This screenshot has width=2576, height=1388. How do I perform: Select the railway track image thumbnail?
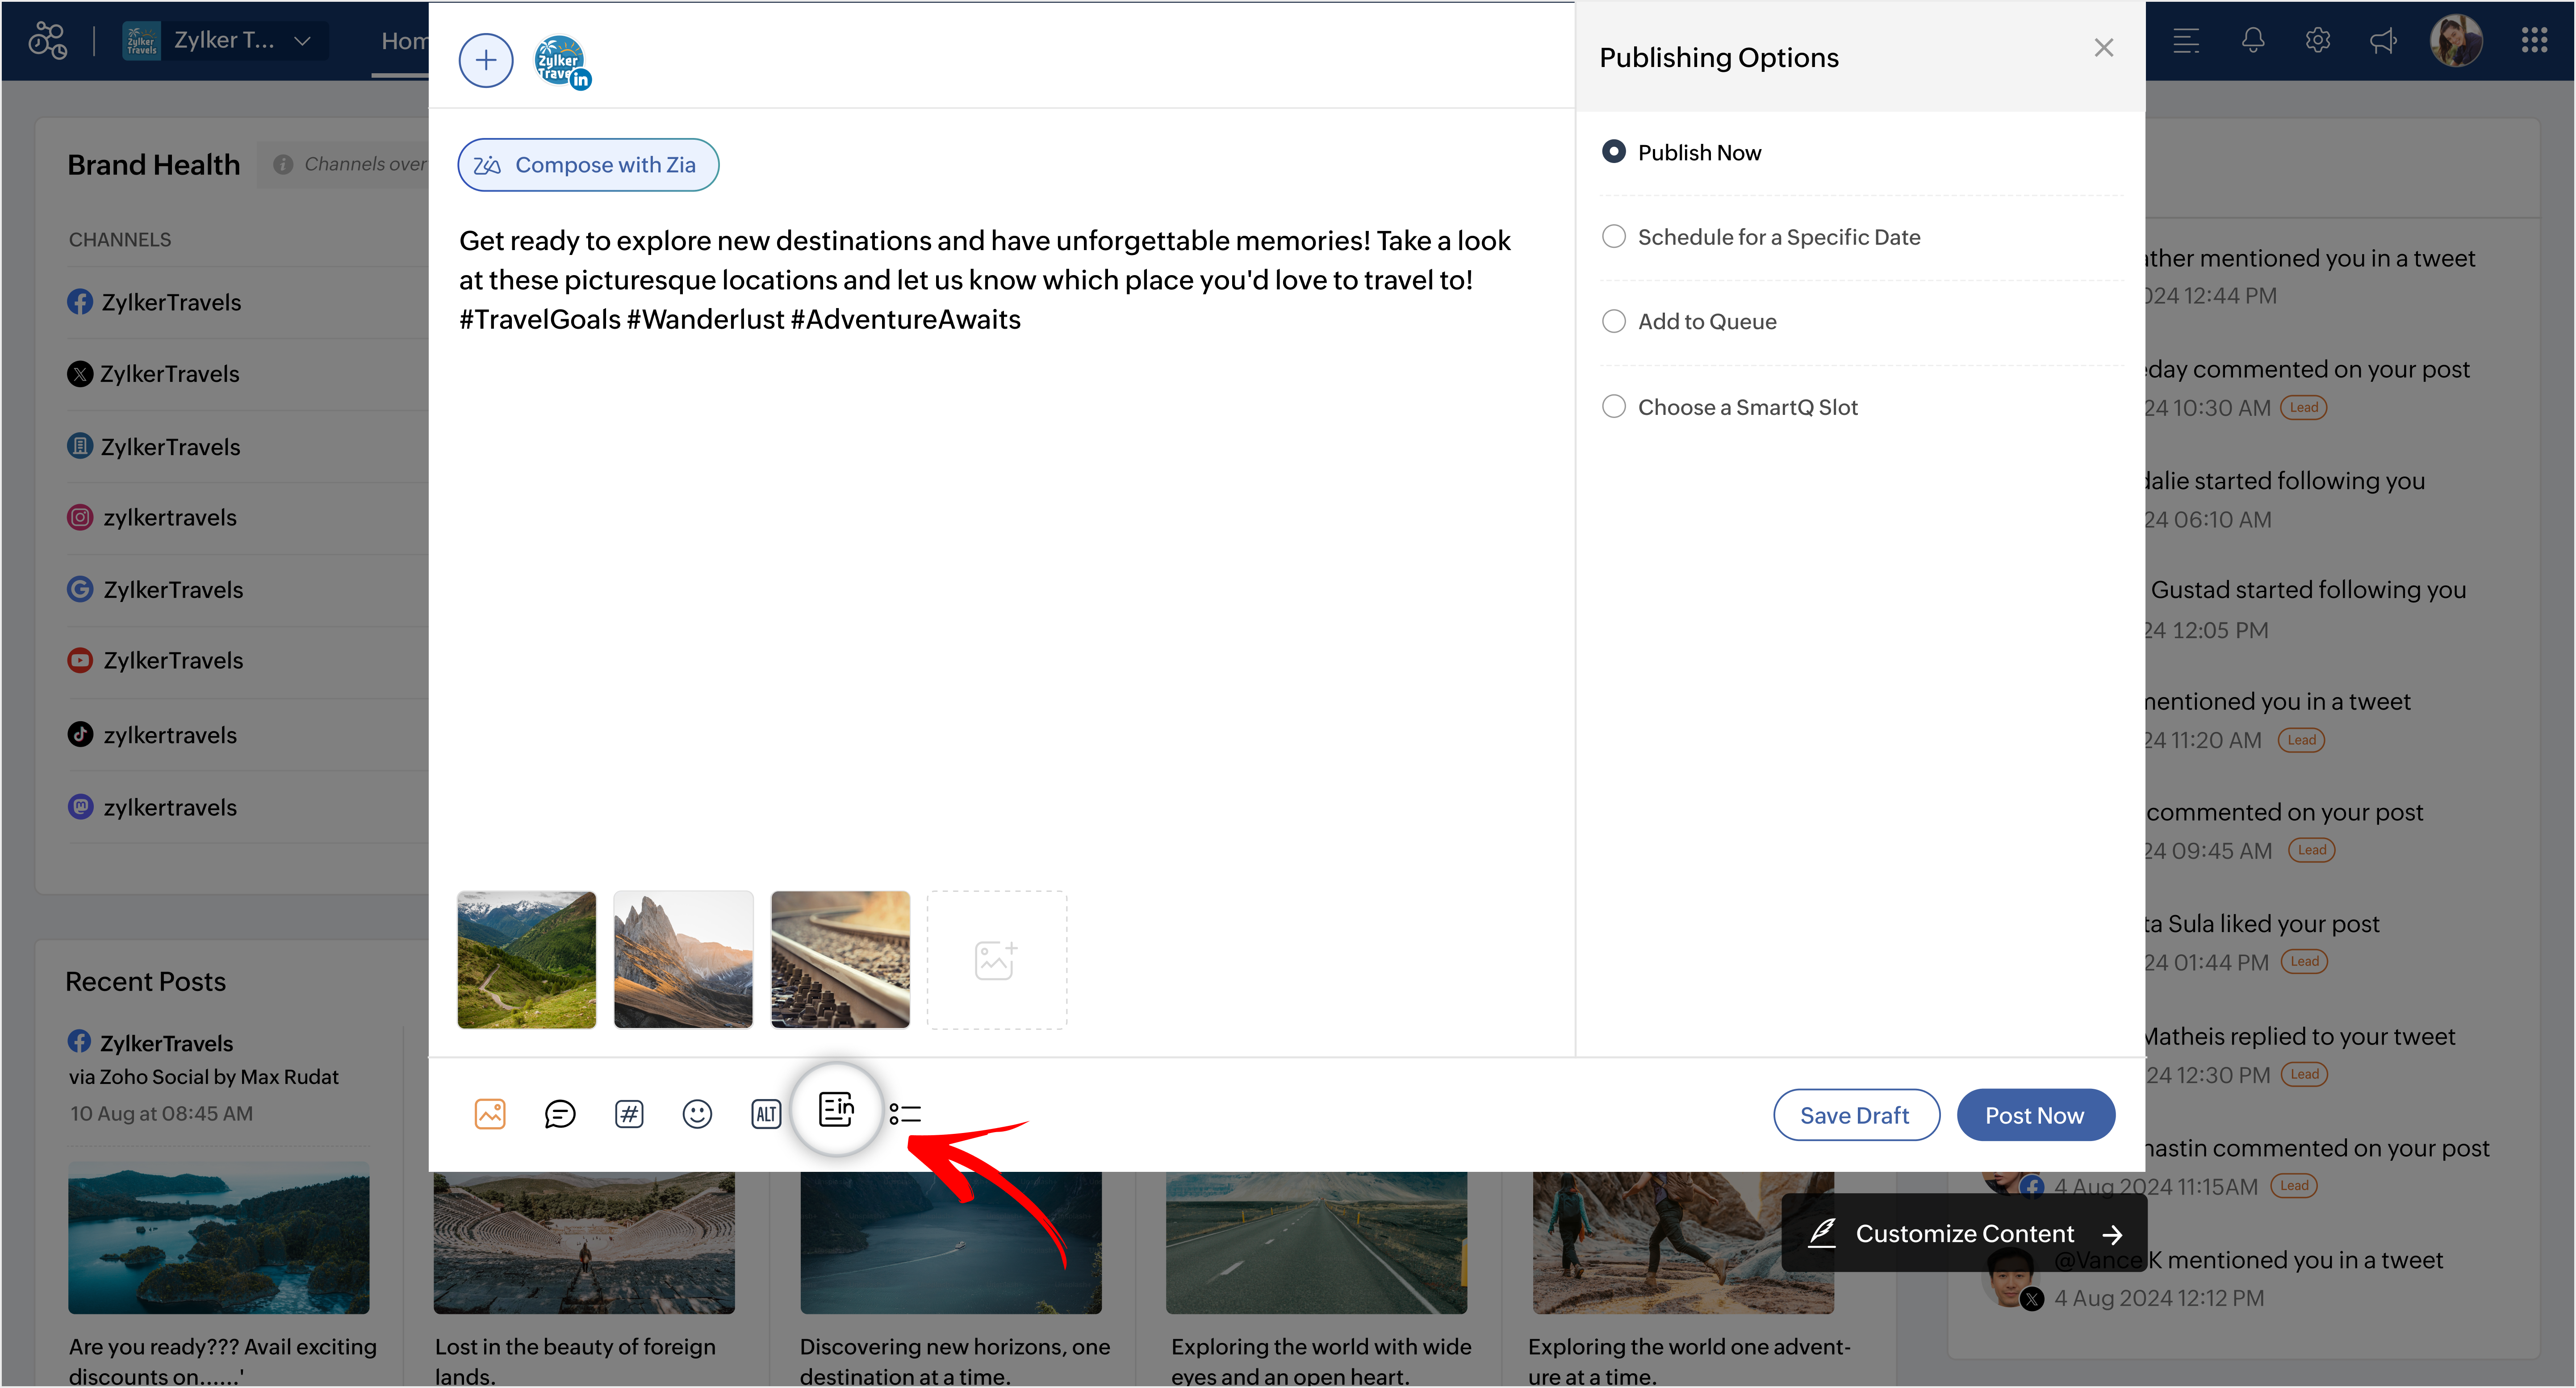tap(840, 960)
